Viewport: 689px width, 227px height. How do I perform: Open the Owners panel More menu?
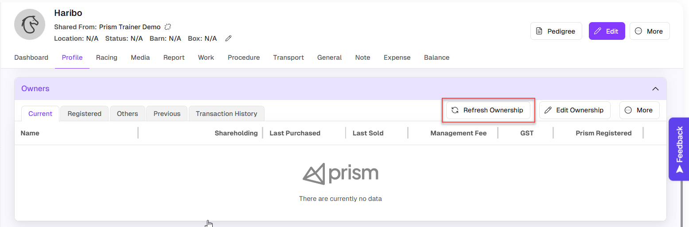tap(639, 110)
